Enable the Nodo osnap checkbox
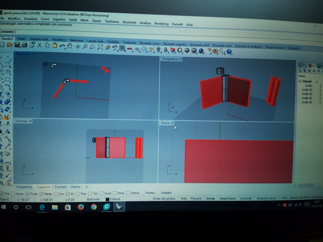This screenshot has height=242, width=323. [115, 193]
